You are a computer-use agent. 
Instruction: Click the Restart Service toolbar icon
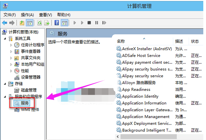(104, 23)
